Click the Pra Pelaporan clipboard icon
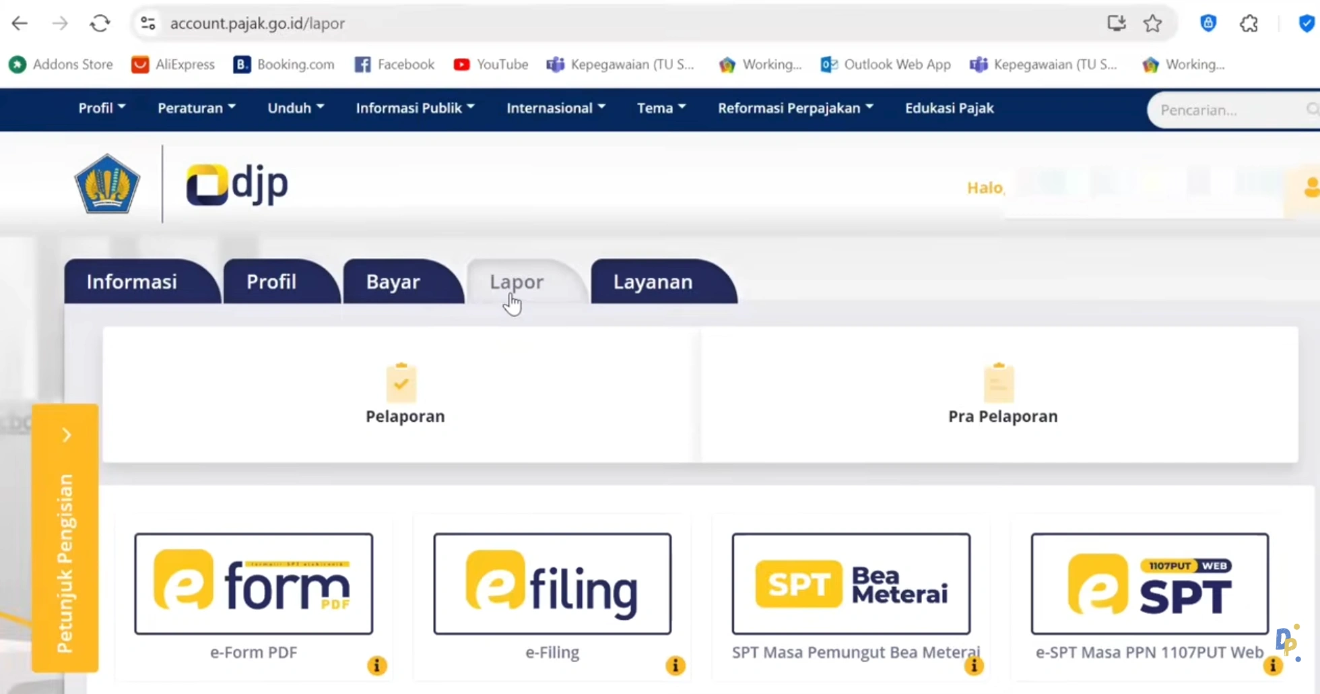 [x=999, y=383]
